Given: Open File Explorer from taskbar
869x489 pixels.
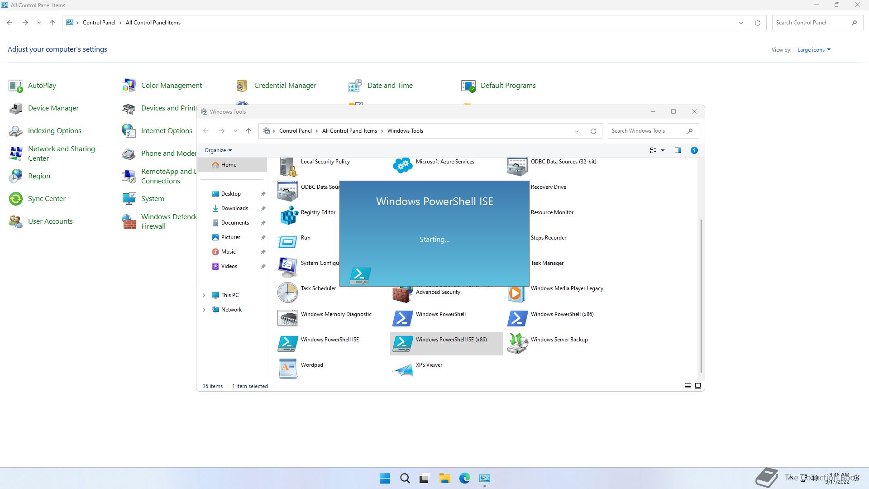Looking at the screenshot, I should (444, 478).
